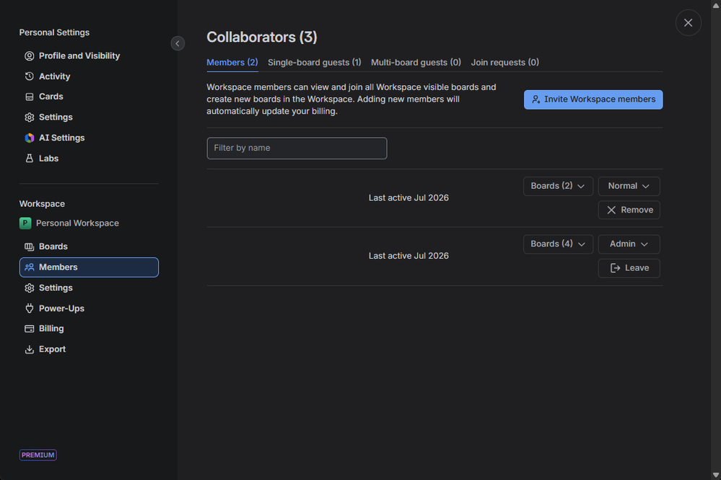Switch to Single-board guests tab
This screenshot has width=721, height=480.
pyautogui.click(x=315, y=63)
